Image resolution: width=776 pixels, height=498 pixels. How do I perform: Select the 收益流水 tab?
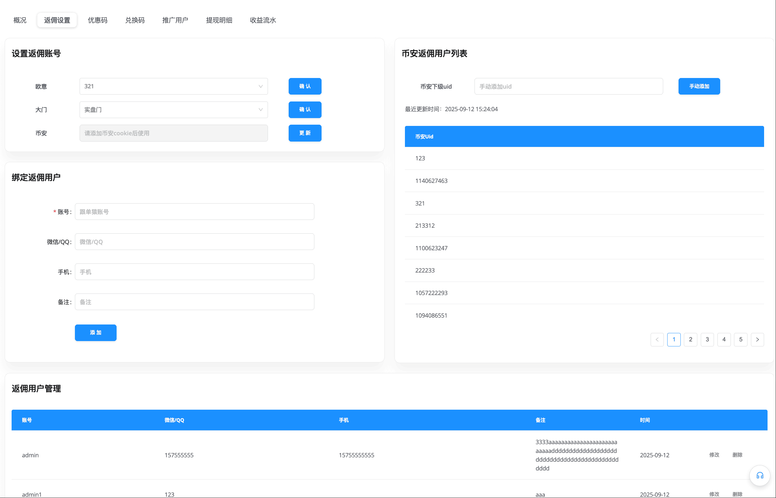click(x=263, y=20)
